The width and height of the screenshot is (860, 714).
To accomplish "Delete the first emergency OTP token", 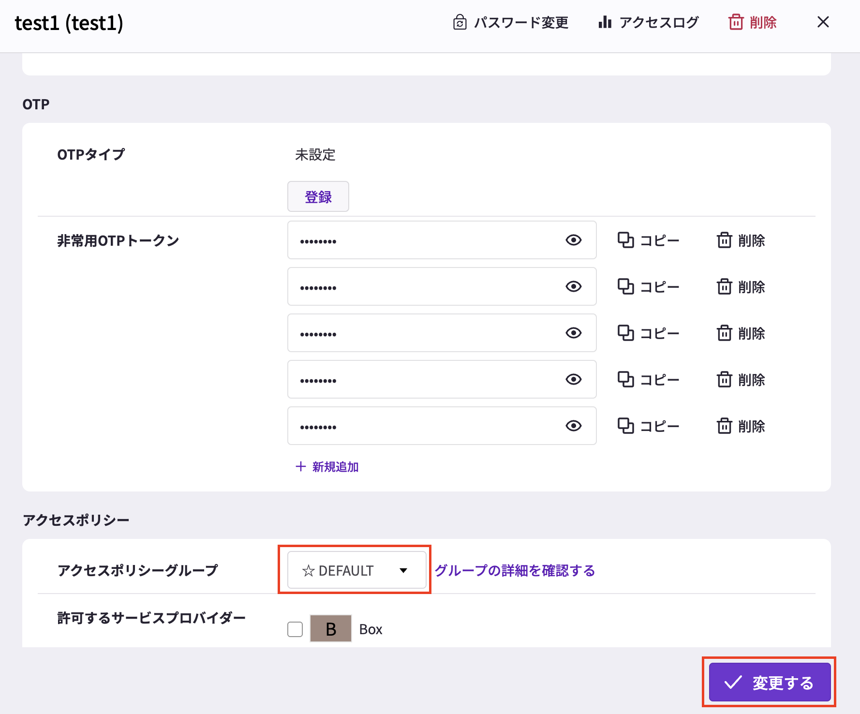I will [741, 240].
